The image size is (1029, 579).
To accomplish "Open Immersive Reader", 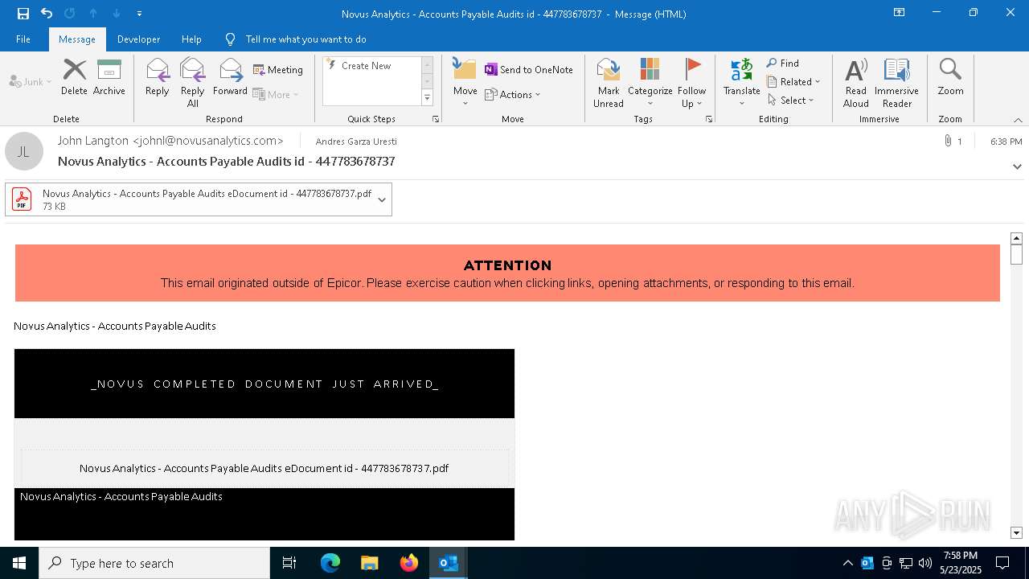I will 896,83.
